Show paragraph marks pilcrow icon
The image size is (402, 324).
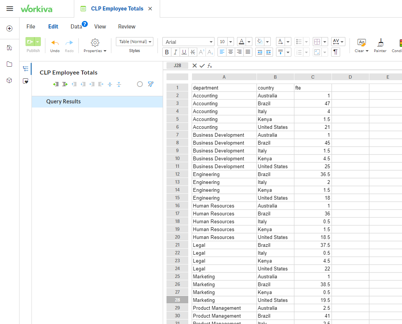(x=336, y=52)
